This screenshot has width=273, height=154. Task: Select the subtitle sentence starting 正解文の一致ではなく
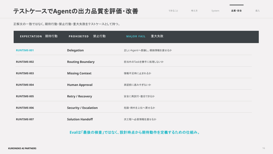click(67, 24)
